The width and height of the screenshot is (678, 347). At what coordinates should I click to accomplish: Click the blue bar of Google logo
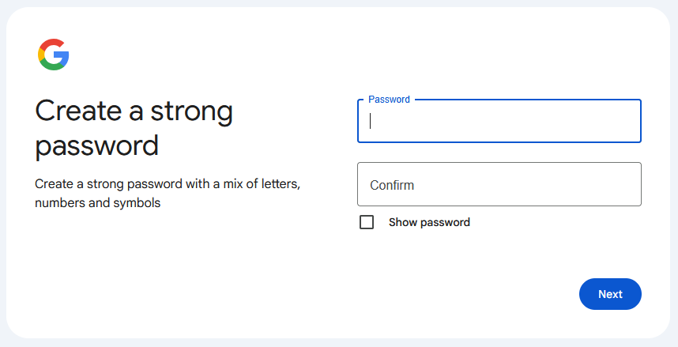(x=62, y=55)
